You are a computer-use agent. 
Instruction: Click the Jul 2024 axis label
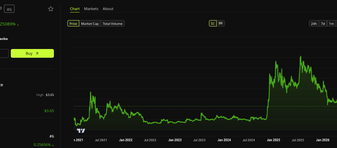coord(249,140)
